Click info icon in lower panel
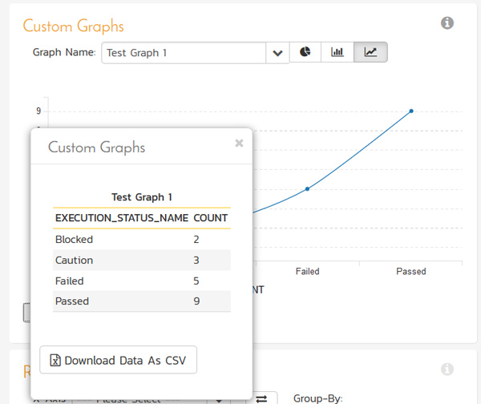 [x=447, y=370]
